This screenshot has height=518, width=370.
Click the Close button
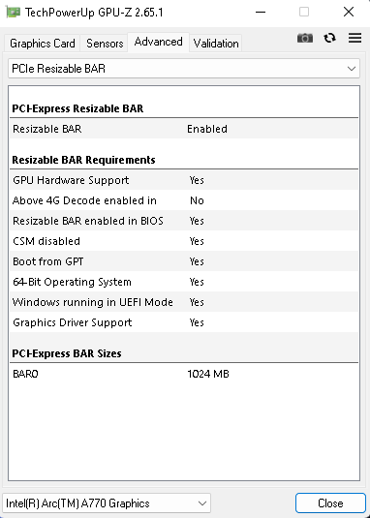point(330,503)
